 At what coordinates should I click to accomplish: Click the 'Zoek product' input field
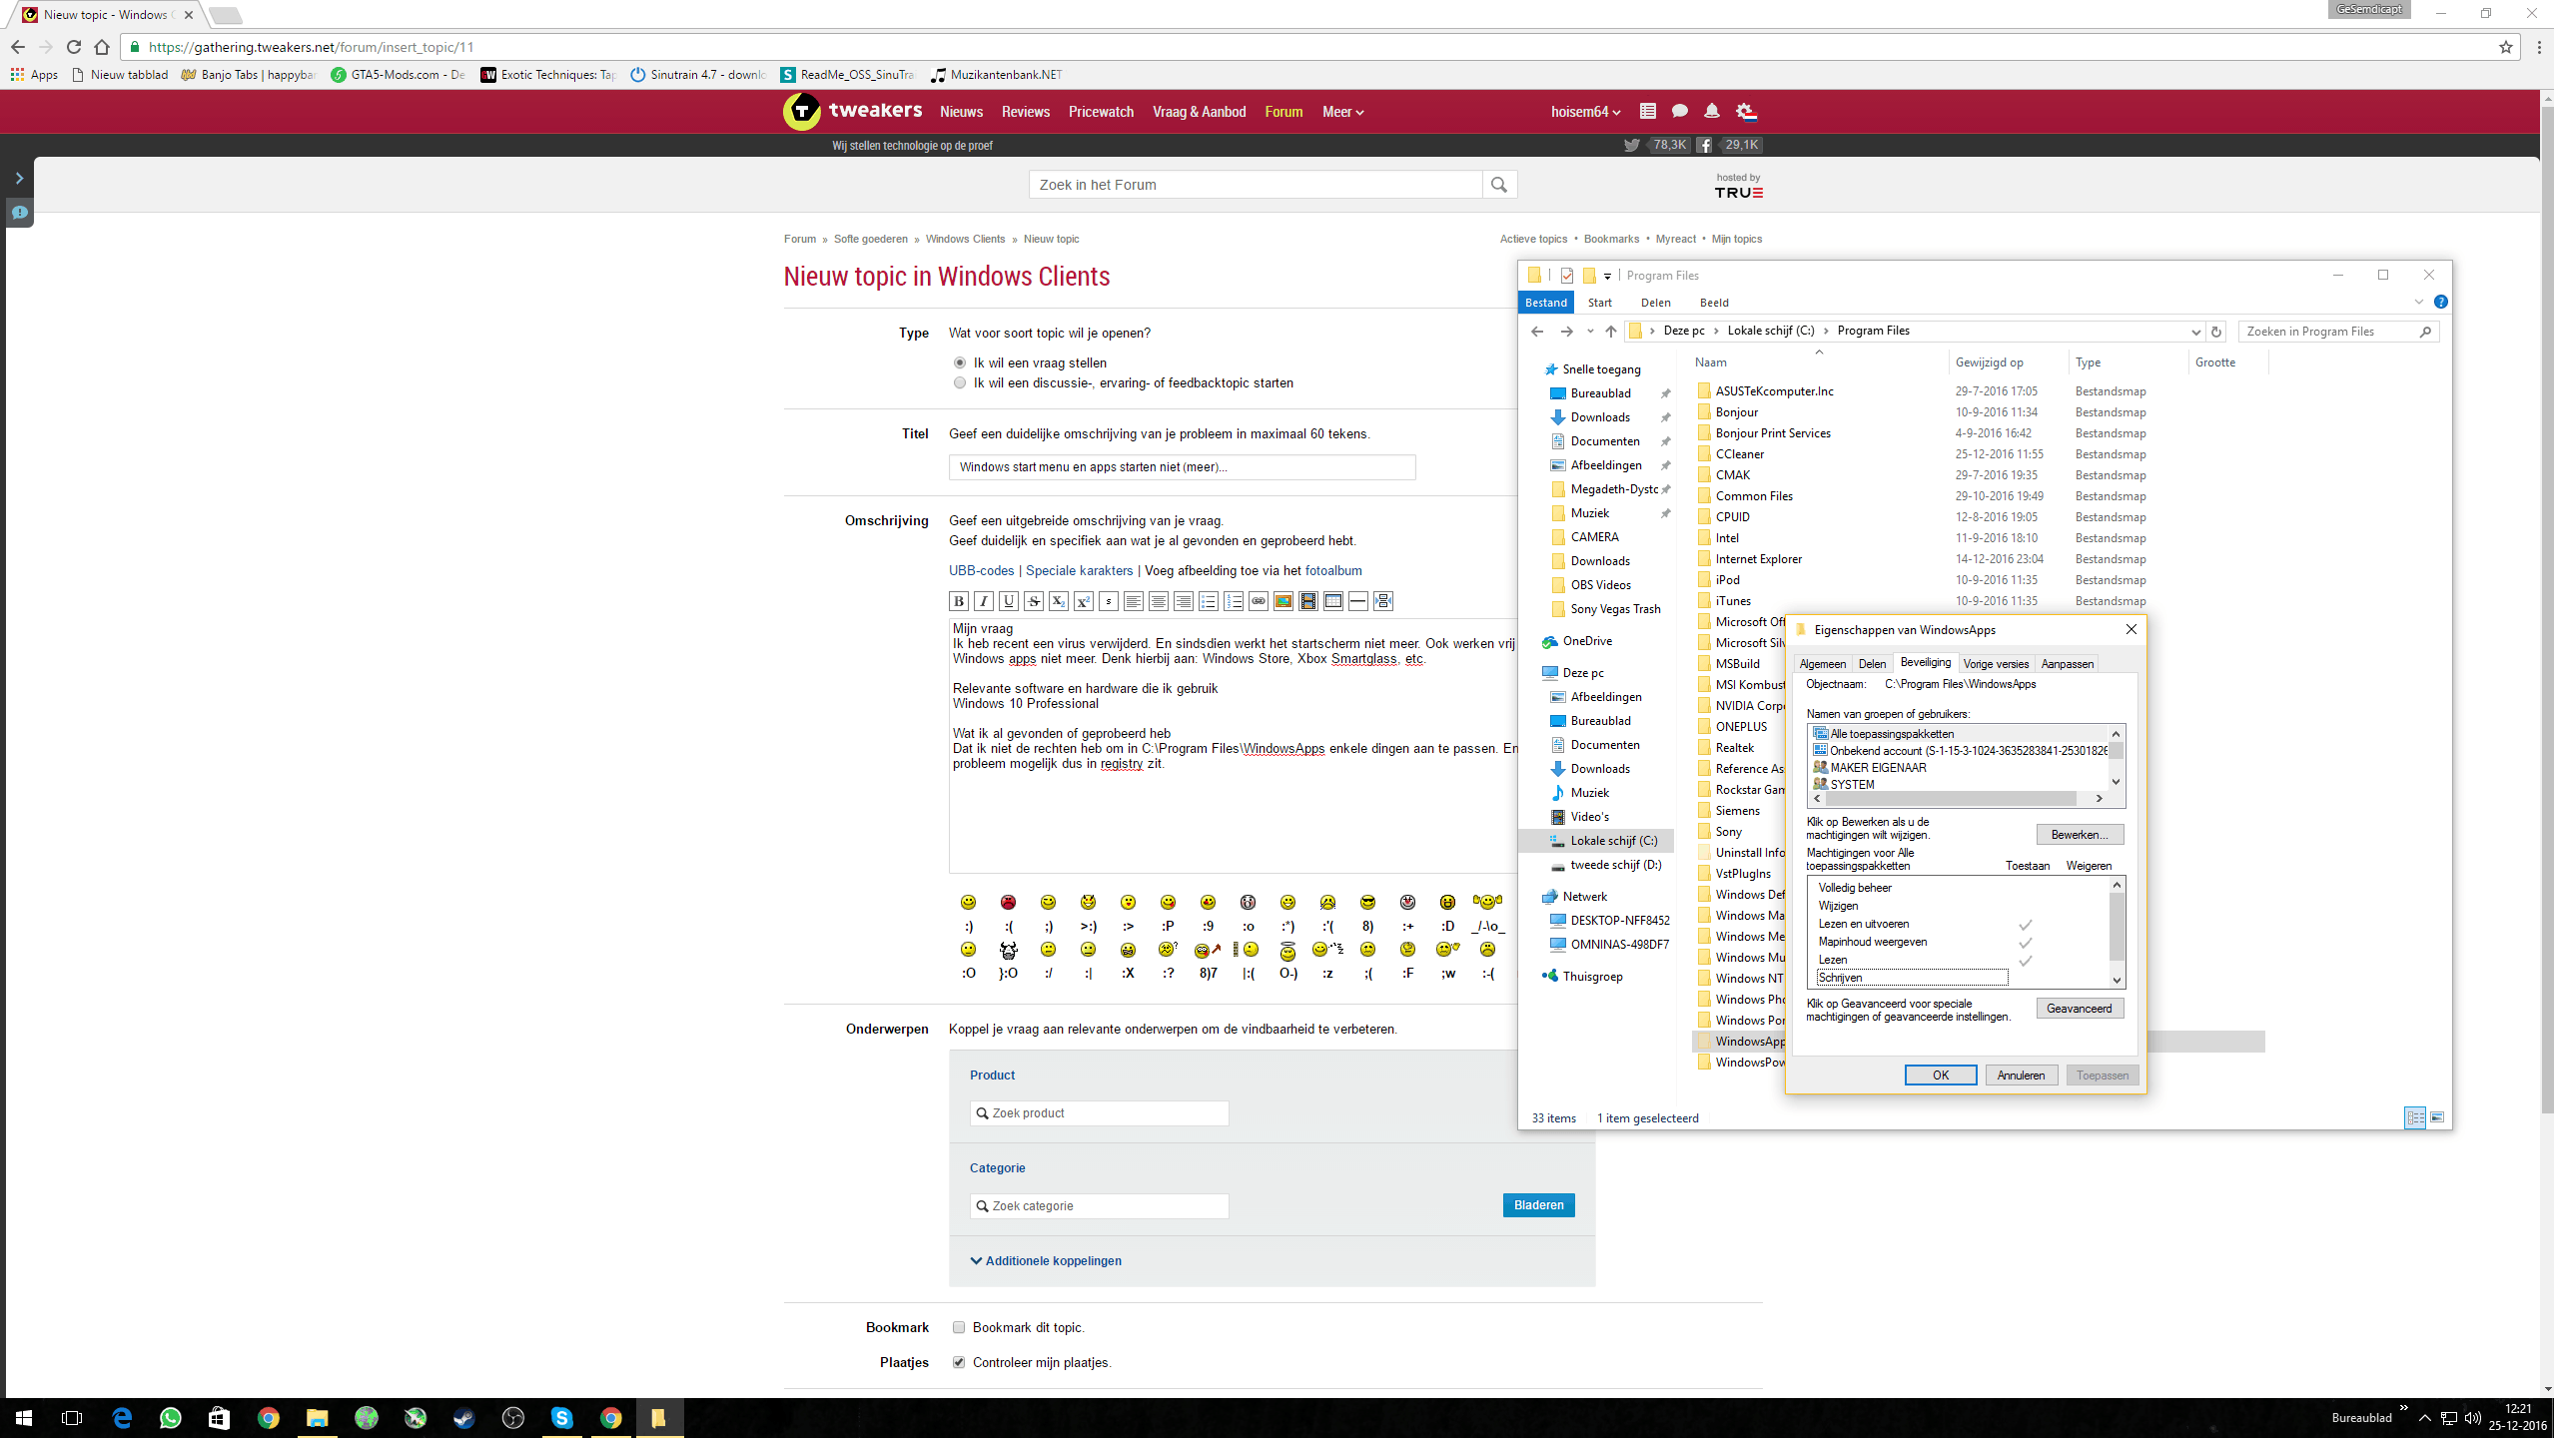1099,1113
